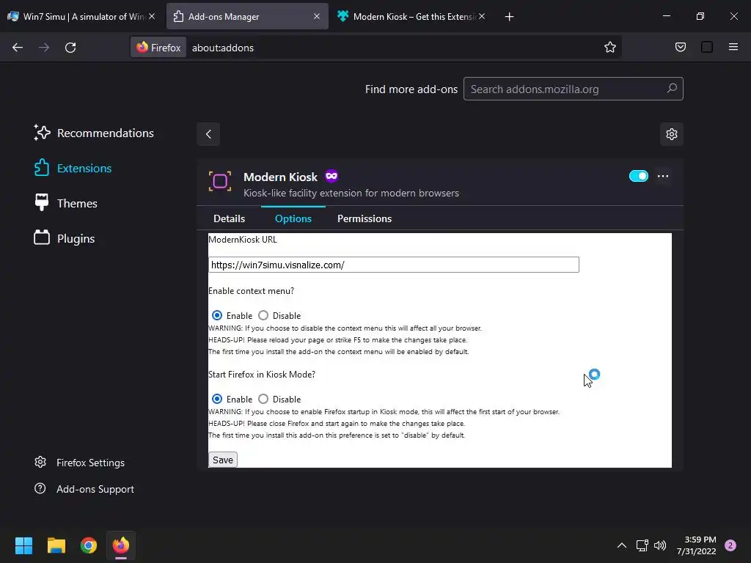The width and height of the screenshot is (751, 563).
Task: Bookmark this page with the star icon
Action: click(x=609, y=47)
